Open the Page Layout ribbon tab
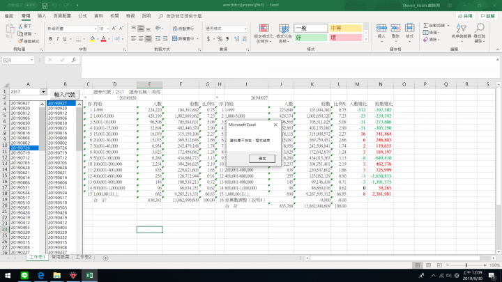The image size is (502, 282). 62,16
